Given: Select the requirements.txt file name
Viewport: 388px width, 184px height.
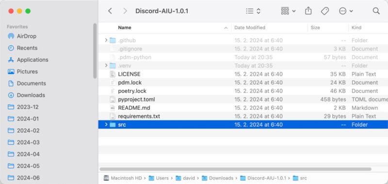Looking at the screenshot, I should (x=139, y=116).
